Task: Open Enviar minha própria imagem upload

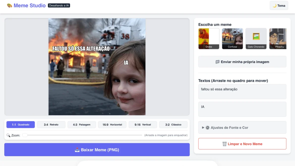Action: point(242,62)
